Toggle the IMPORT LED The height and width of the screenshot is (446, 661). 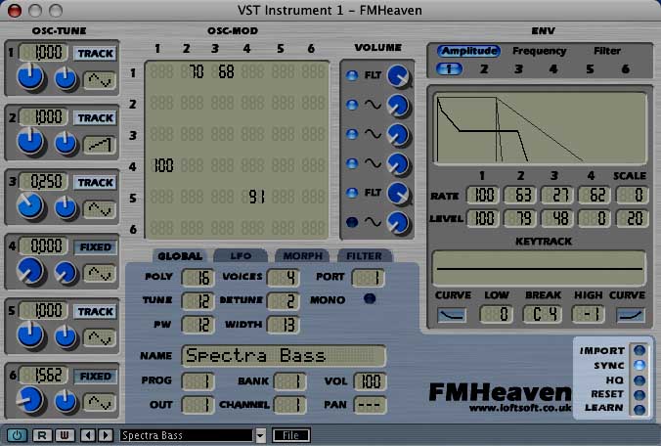point(639,350)
